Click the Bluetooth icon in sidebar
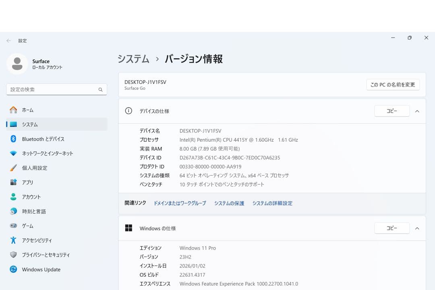The height and width of the screenshot is (290, 435). [13, 139]
